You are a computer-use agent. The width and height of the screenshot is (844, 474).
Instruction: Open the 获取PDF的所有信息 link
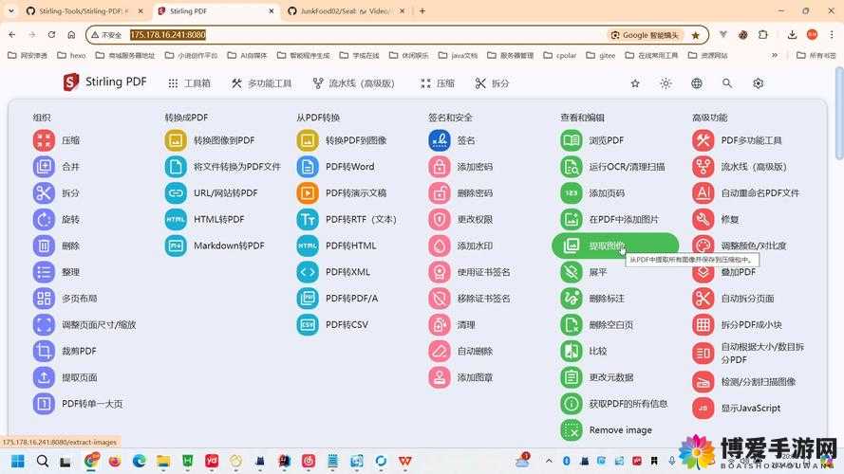pos(628,404)
